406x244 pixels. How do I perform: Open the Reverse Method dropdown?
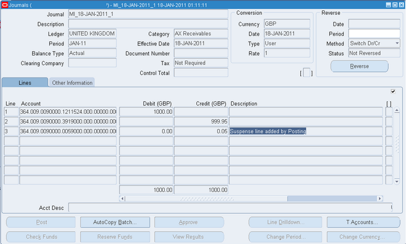397,43
